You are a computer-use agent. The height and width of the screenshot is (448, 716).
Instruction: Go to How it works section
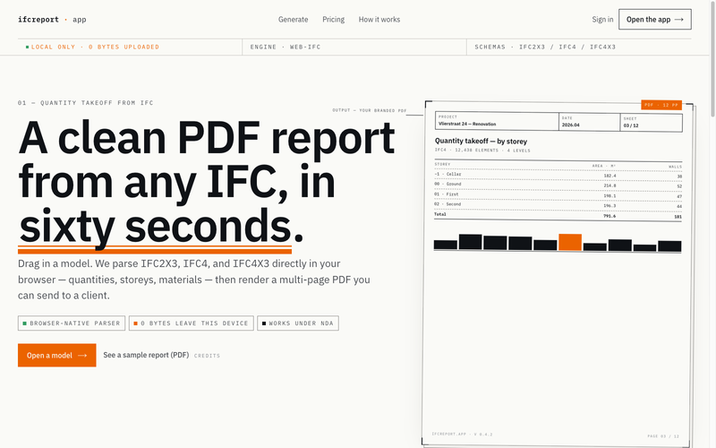click(x=379, y=19)
